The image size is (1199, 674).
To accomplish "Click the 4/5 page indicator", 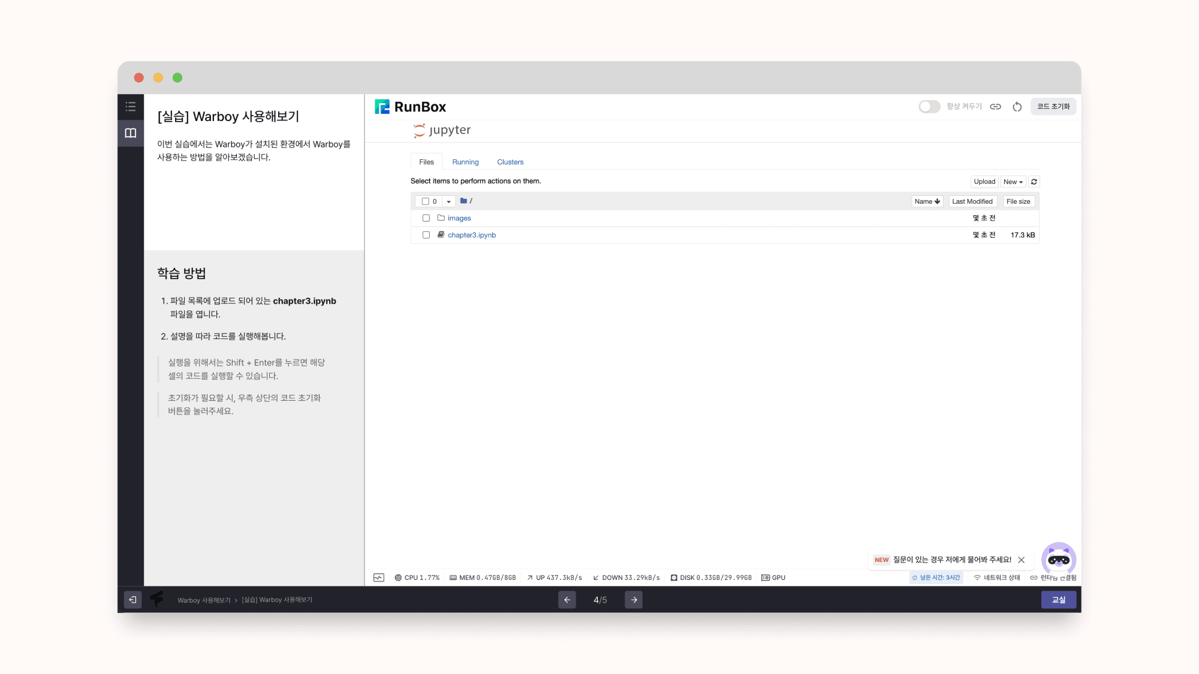I will (600, 600).
